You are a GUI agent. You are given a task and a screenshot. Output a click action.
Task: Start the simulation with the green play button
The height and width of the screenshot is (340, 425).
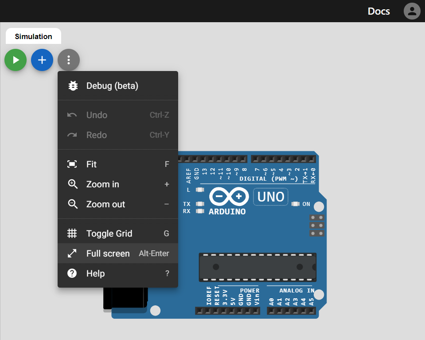pyautogui.click(x=16, y=60)
